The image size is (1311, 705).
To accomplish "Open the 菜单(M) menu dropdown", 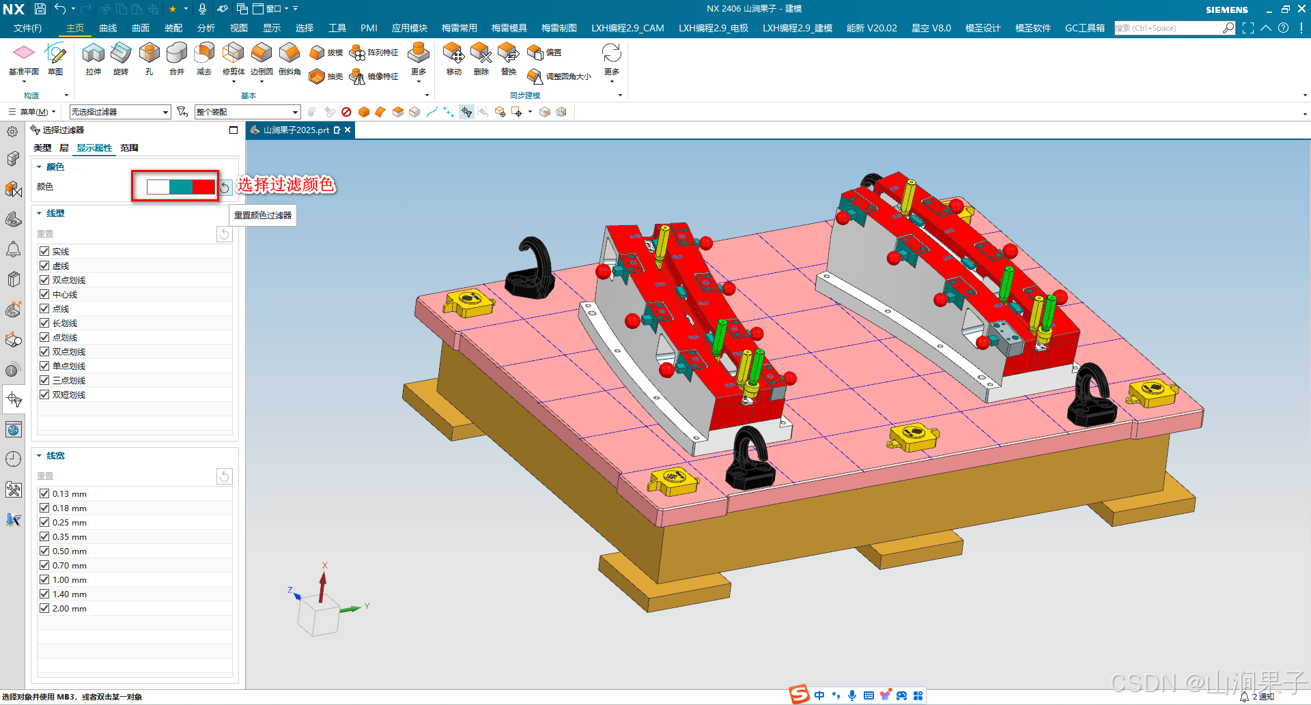I will click(x=32, y=112).
